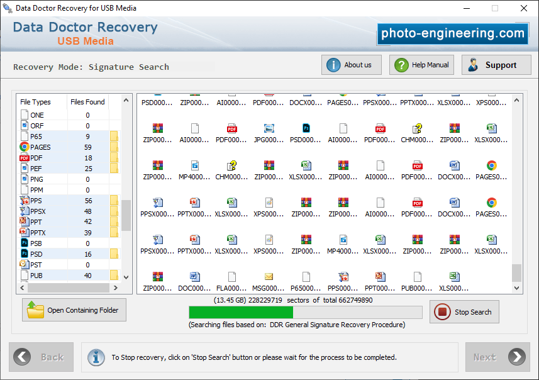
Task: Click the yellow folder icon in PSD row
Action: point(114,254)
